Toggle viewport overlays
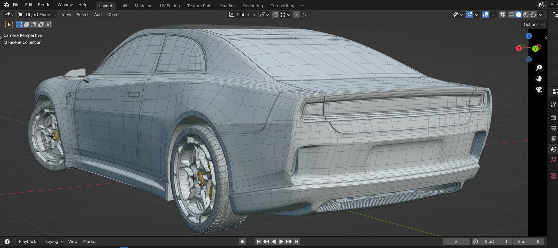The image size is (558, 248). point(486,15)
